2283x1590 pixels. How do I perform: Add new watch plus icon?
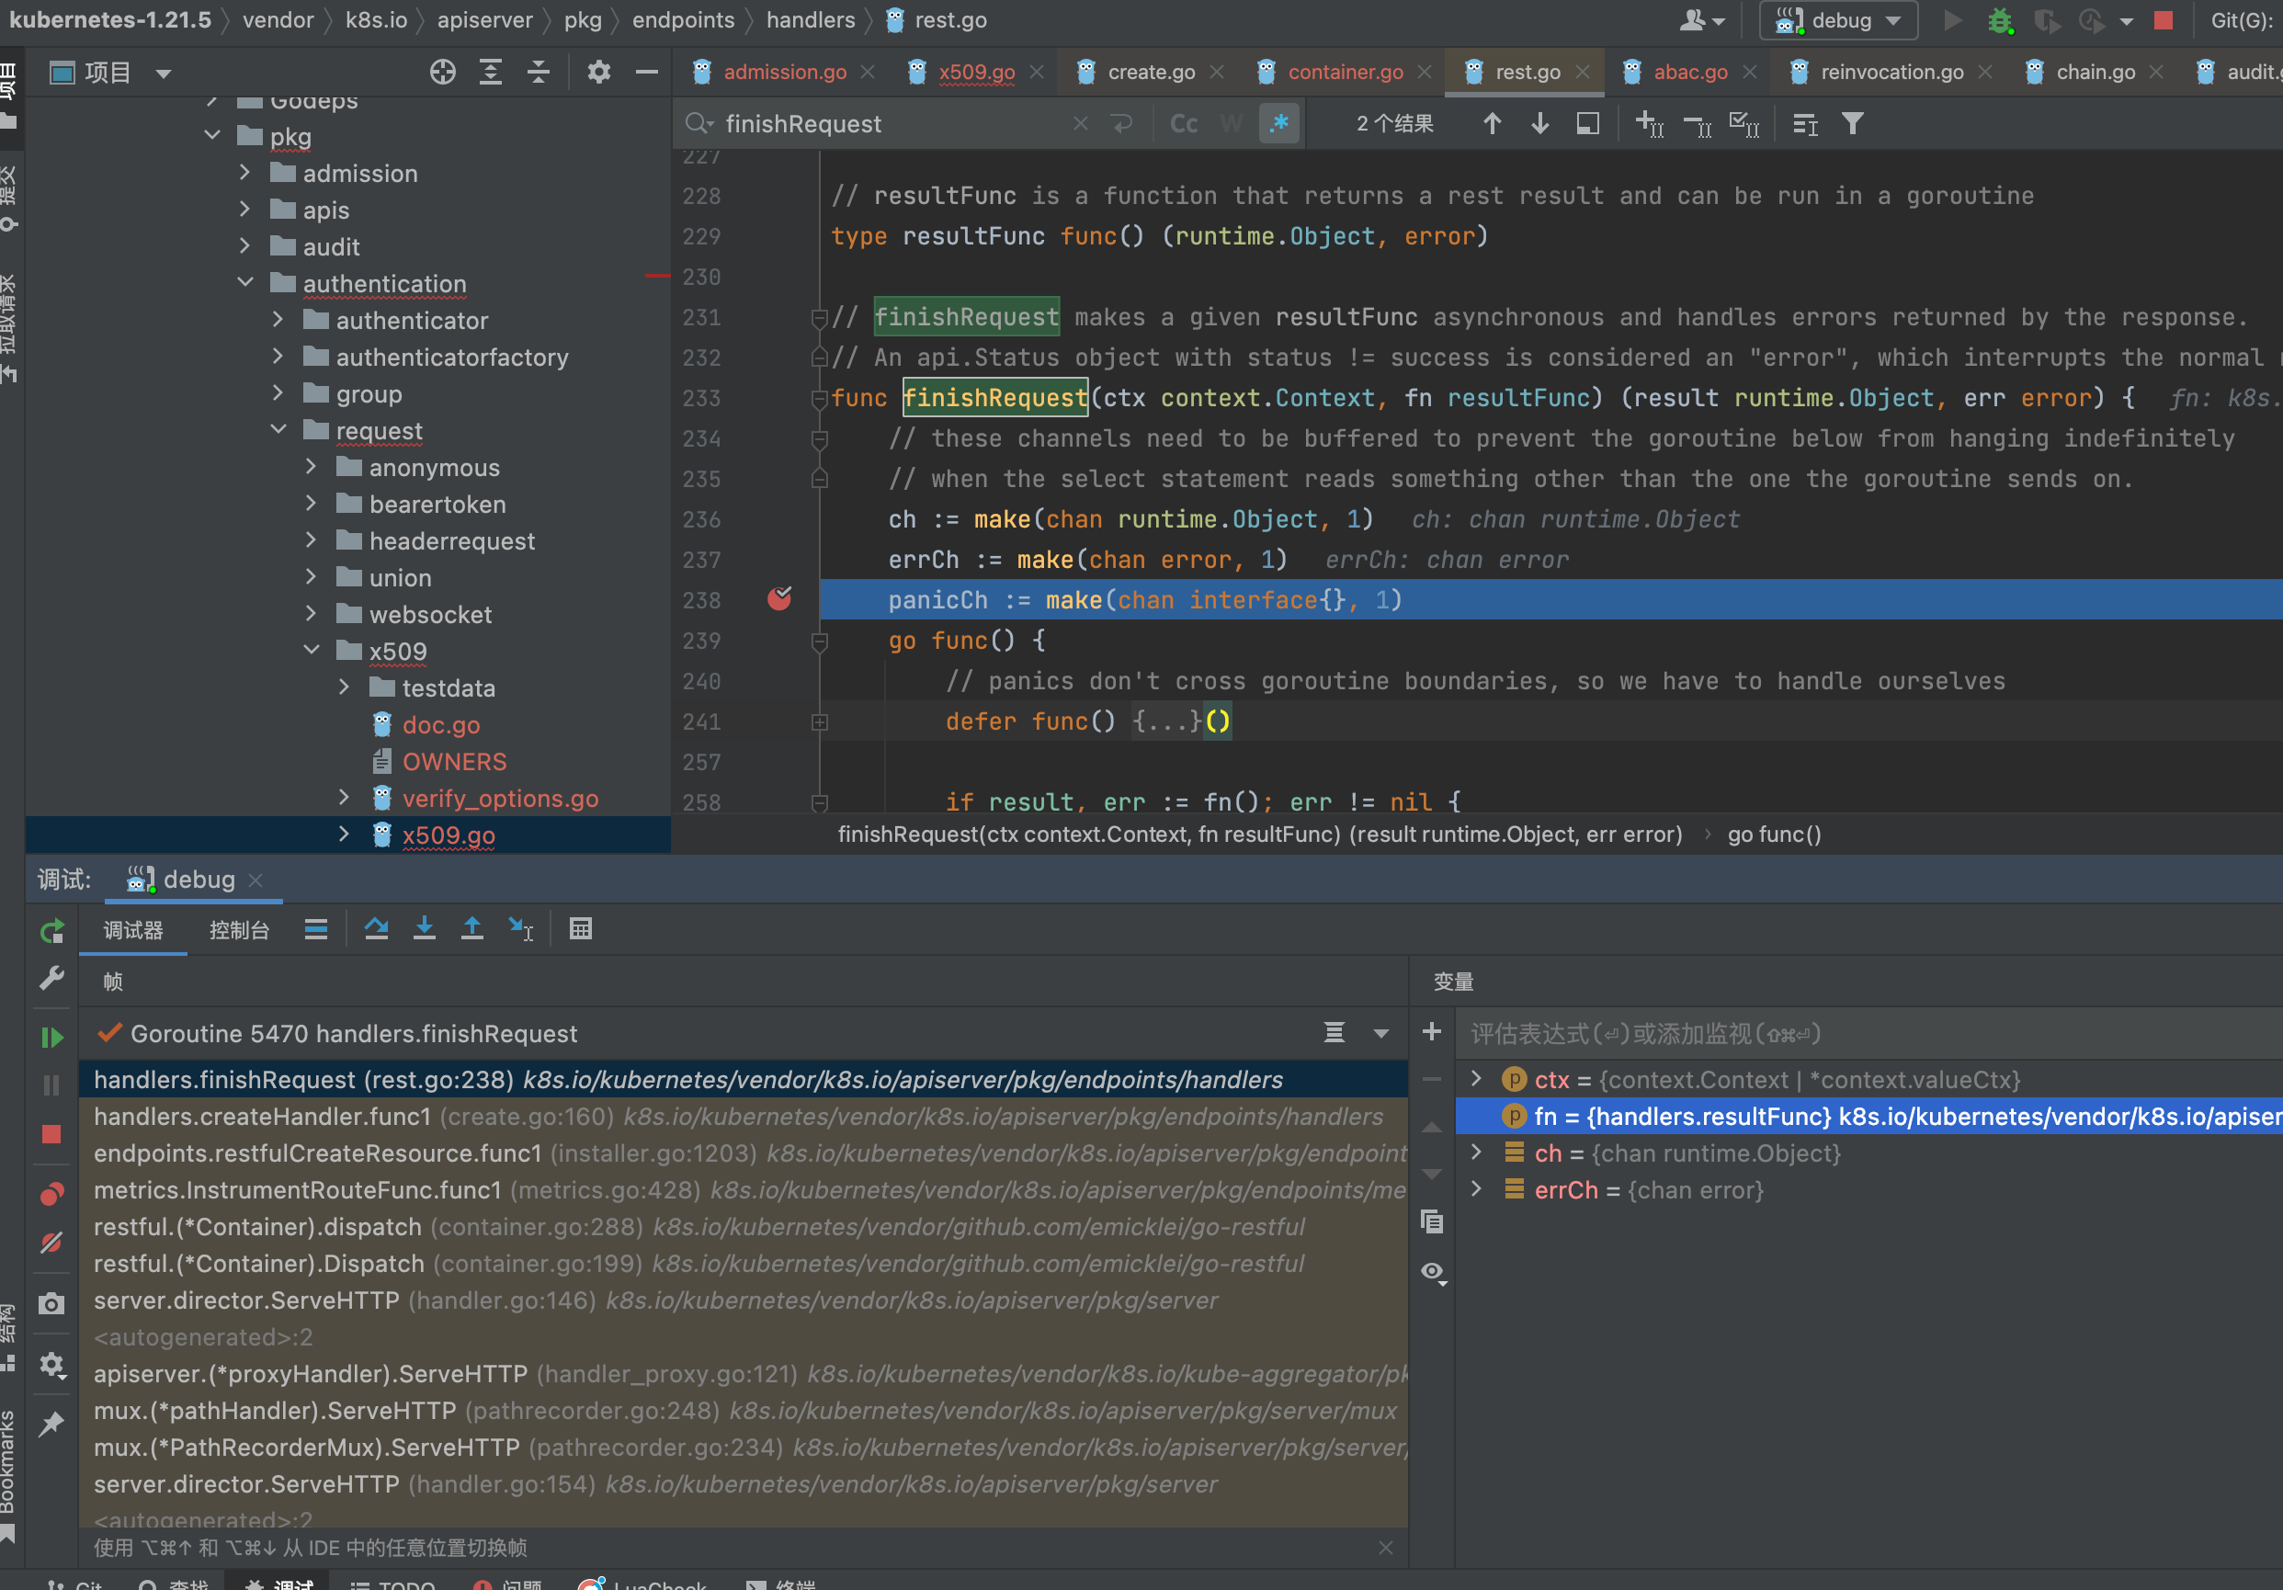click(1432, 1031)
